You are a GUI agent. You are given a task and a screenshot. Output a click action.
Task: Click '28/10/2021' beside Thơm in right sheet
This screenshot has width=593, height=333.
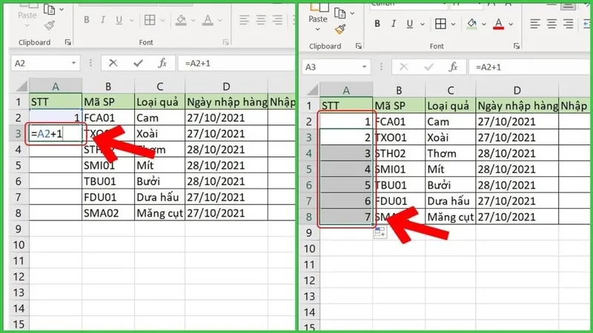[x=517, y=153]
